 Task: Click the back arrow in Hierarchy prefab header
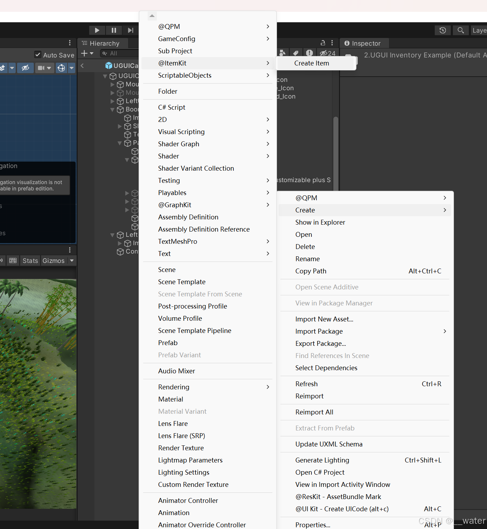coord(82,65)
